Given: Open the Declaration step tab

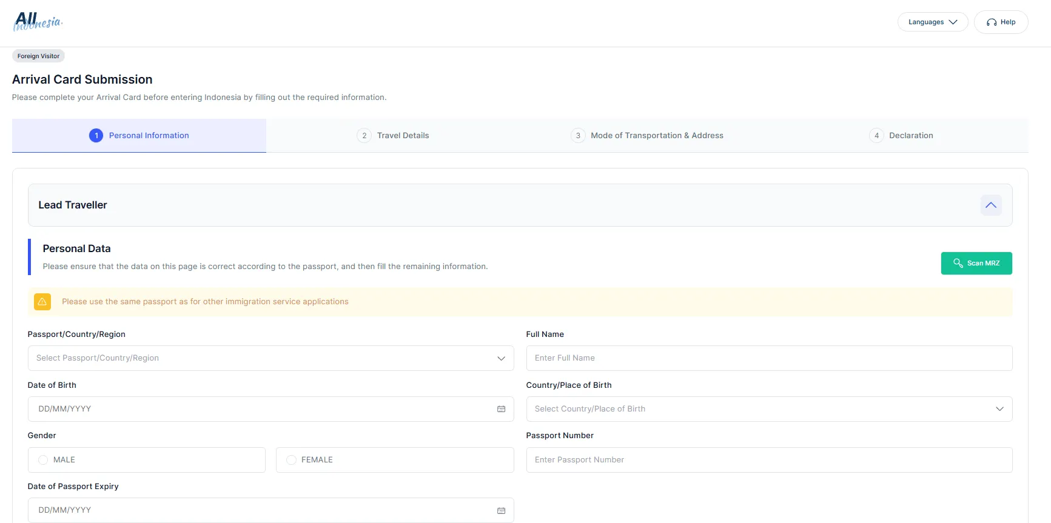Looking at the screenshot, I should pyautogui.click(x=901, y=136).
